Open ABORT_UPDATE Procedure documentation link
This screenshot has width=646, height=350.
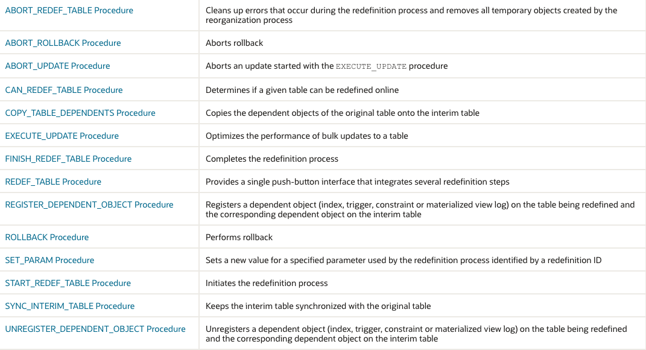coord(57,66)
